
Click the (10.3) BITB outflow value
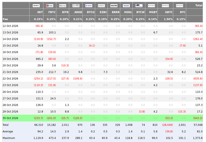click(65, 66)
